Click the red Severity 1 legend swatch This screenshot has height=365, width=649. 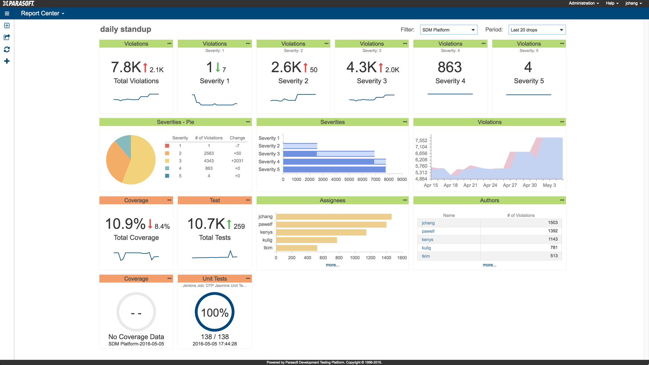[x=167, y=146]
